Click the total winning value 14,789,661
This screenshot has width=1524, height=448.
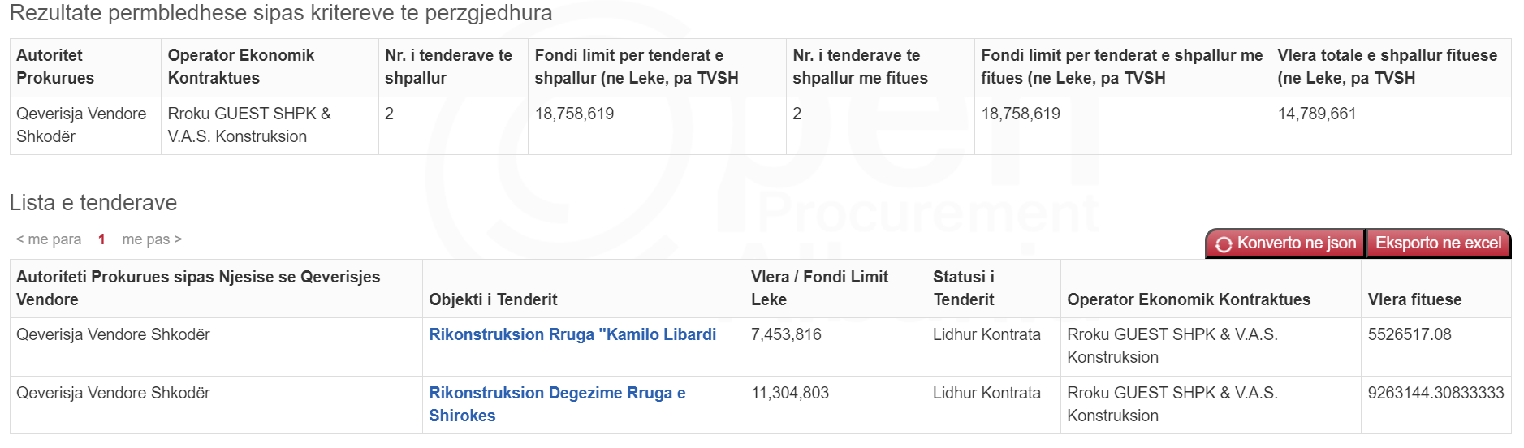1317,114
